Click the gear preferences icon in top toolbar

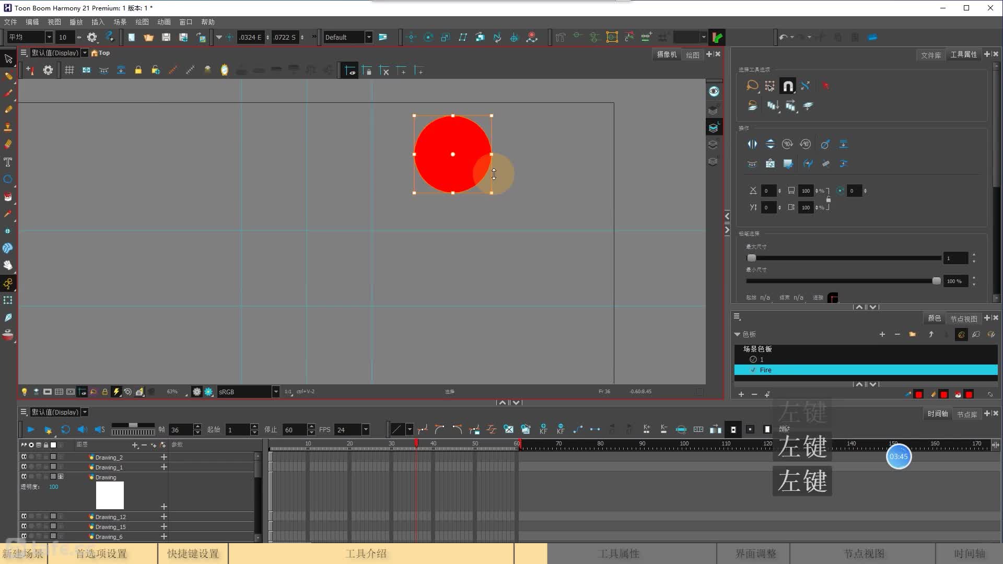pos(92,37)
